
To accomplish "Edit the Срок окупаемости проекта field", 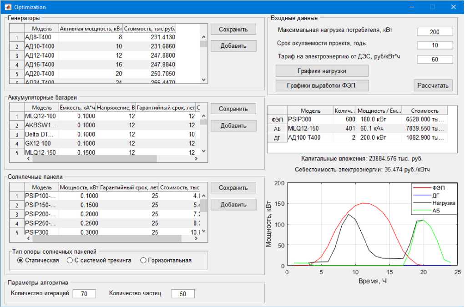I will [435, 45].
